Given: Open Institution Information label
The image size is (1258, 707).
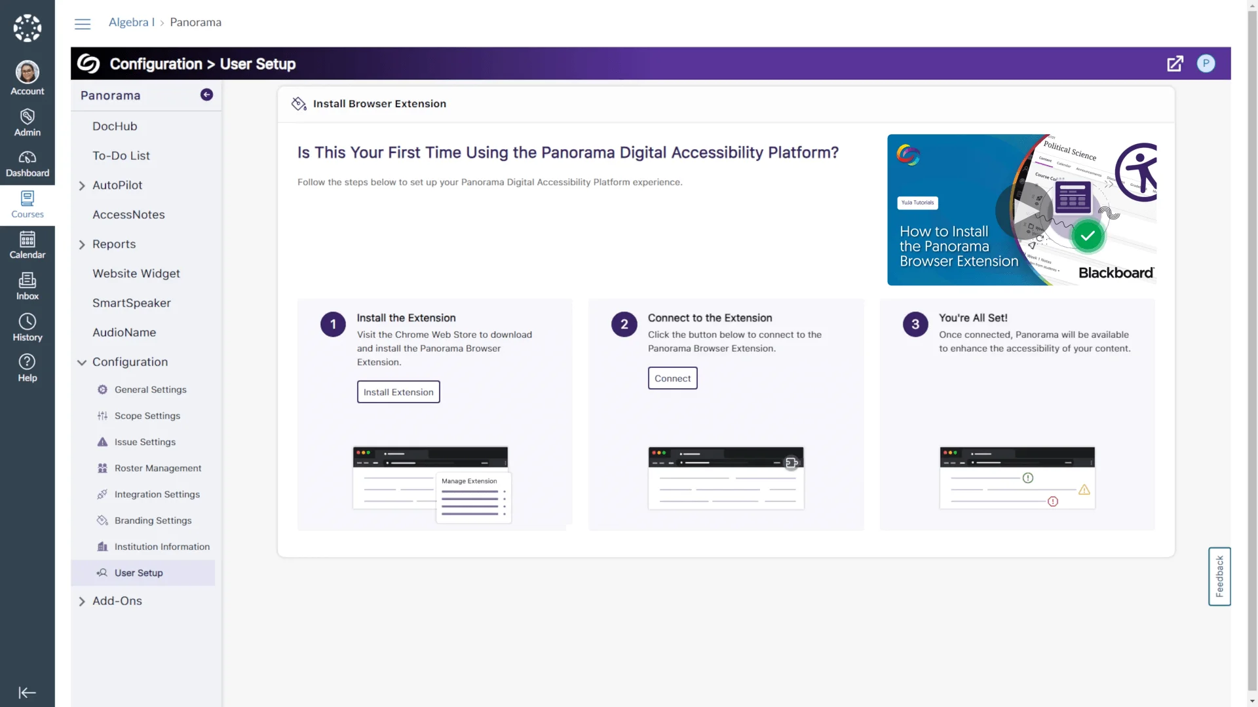Looking at the screenshot, I should coord(162,547).
